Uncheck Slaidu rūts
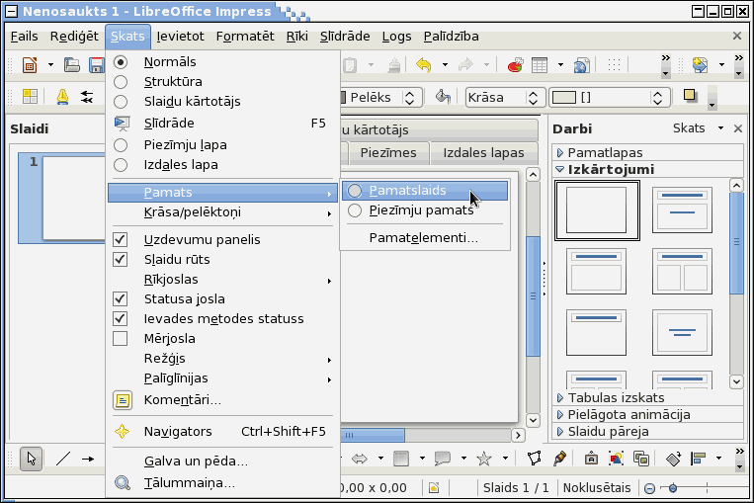 coord(121,259)
